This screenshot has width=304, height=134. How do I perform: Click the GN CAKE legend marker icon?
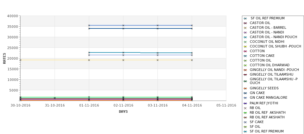(x=245, y=93)
